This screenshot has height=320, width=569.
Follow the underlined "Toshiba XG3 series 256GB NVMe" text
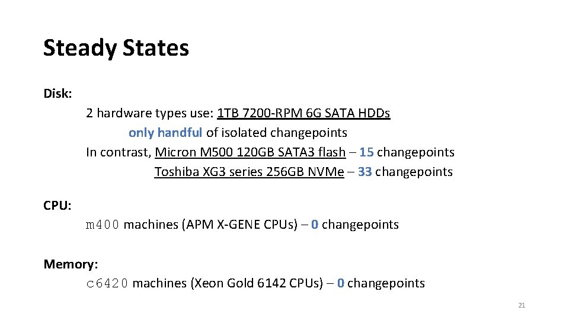[x=249, y=172]
